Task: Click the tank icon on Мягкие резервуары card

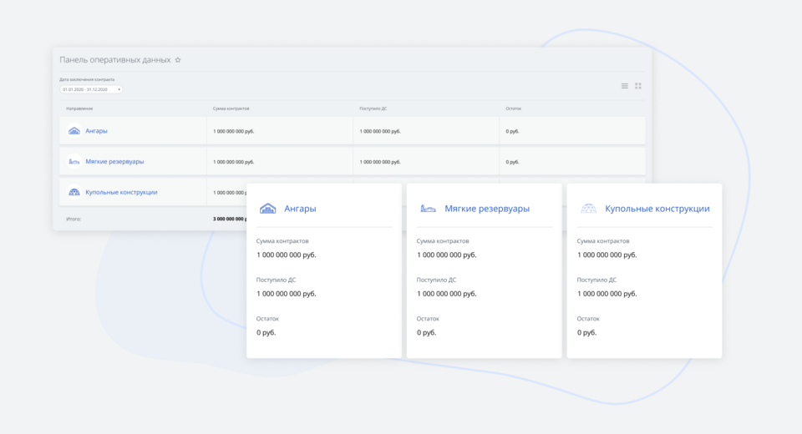Action: (428, 209)
